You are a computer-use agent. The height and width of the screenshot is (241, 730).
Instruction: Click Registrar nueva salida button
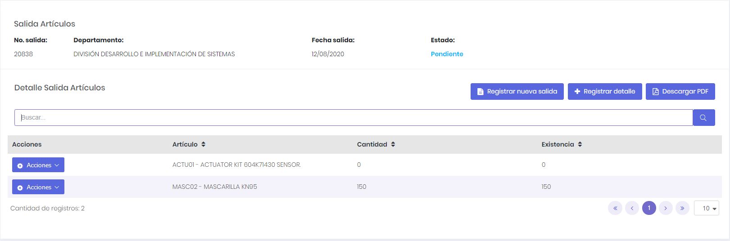click(517, 91)
